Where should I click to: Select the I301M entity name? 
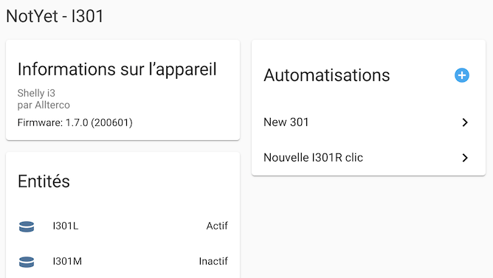(x=67, y=261)
